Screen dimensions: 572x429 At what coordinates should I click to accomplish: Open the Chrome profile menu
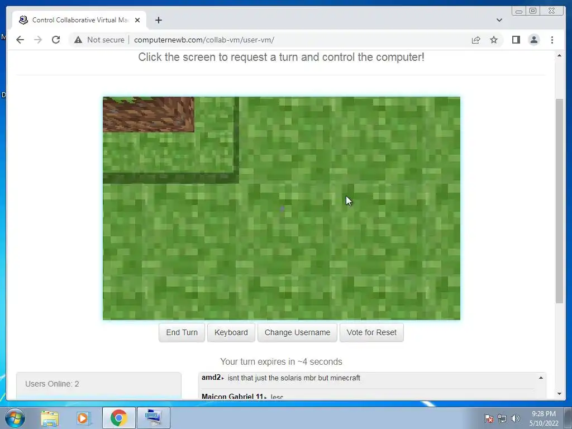(x=533, y=40)
